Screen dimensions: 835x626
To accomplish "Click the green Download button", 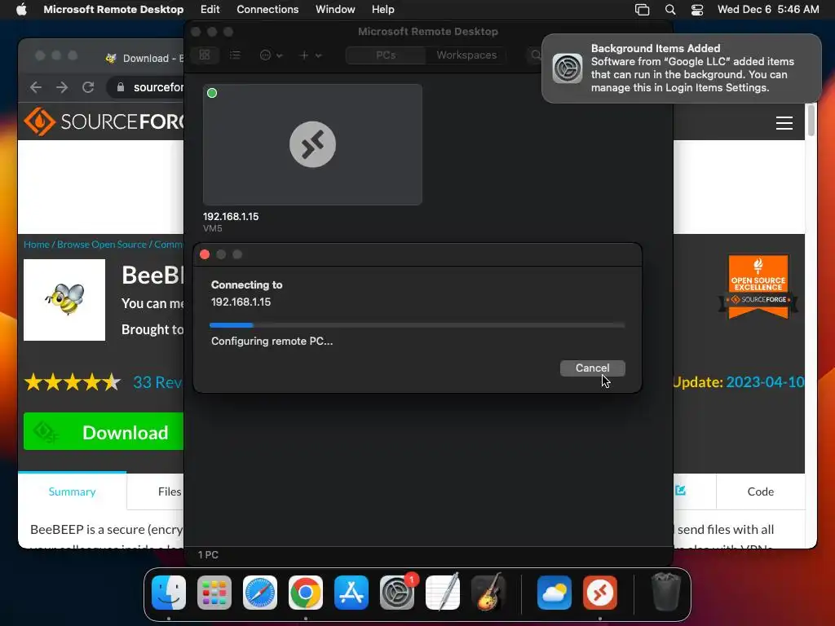I will [x=104, y=432].
